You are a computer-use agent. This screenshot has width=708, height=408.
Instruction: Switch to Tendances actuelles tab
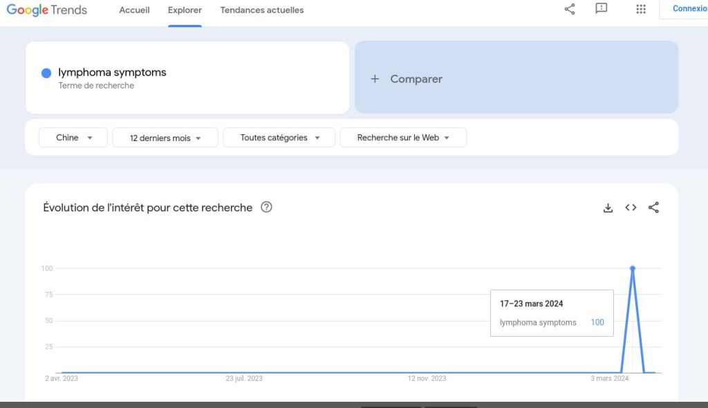point(262,10)
